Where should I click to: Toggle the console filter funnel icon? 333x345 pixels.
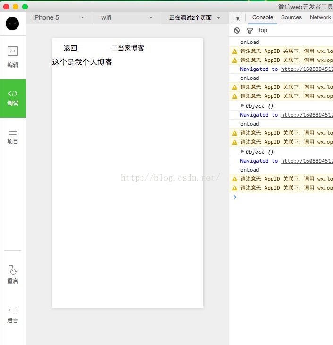click(250, 30)
